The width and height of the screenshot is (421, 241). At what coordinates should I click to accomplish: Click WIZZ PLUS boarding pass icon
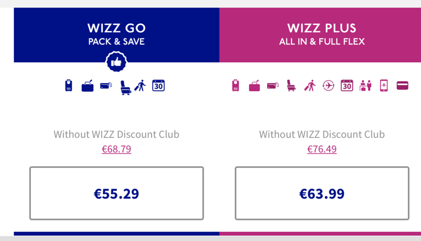(x=273, y=86)
